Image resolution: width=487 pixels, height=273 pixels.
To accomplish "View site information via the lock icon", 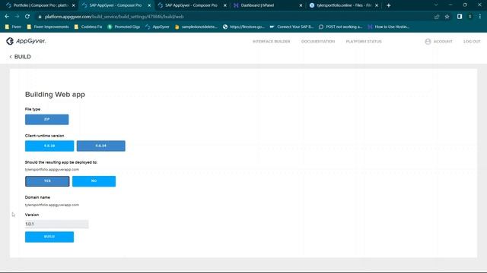I will [40, 17].
